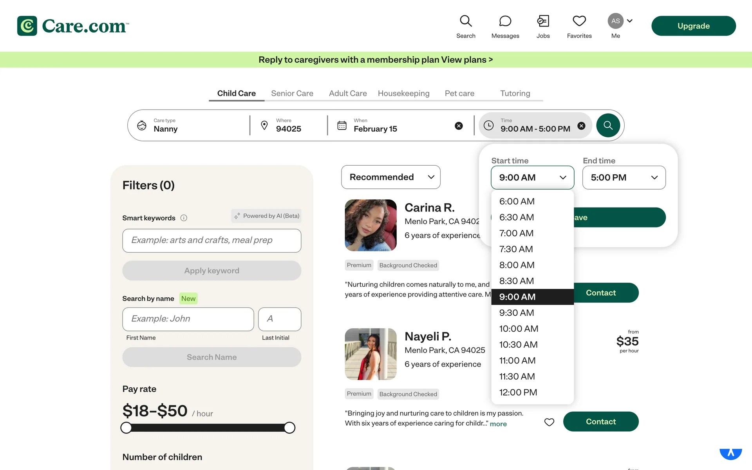Open the End time 5:00 PM dropdown
The height and width of the screenshot is (470, 752).
(x=624, y=177)
